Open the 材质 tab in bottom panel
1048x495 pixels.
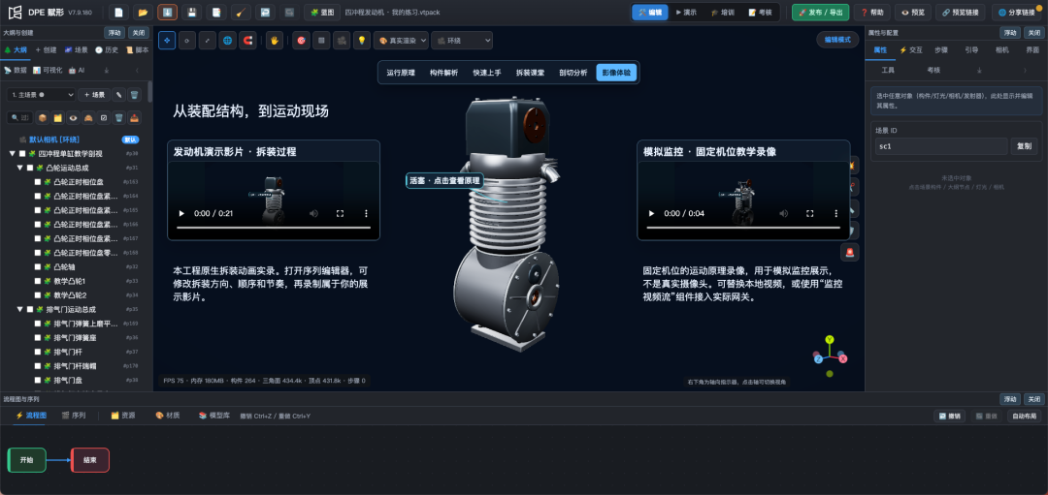point(168,416)
